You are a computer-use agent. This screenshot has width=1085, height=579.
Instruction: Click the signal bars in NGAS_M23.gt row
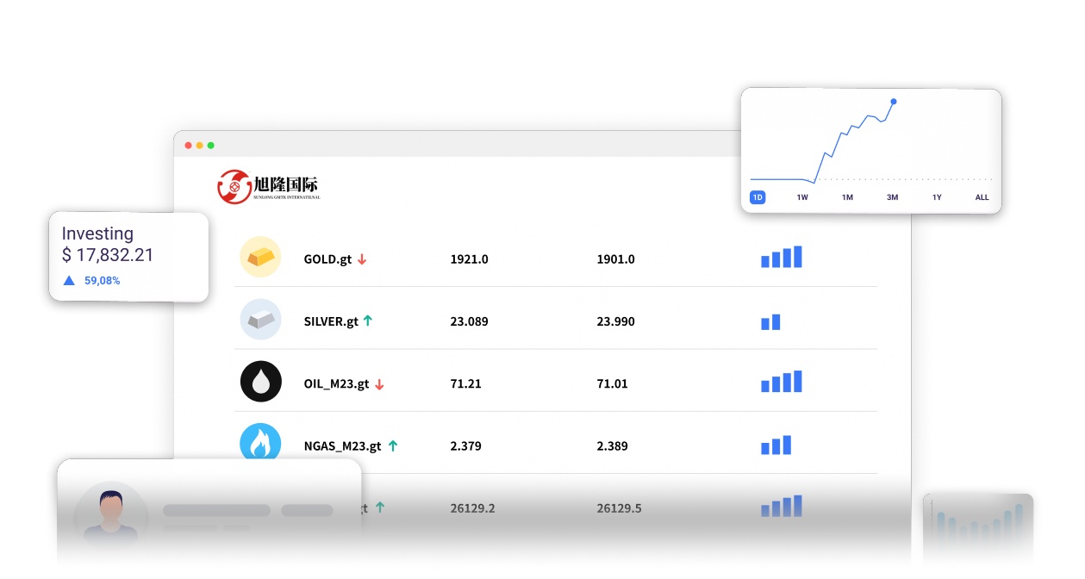[x=776, y=445]
